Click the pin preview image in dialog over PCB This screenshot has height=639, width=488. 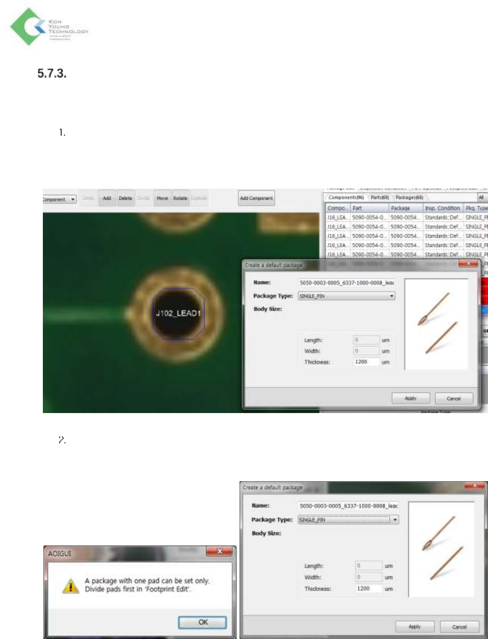437,323
